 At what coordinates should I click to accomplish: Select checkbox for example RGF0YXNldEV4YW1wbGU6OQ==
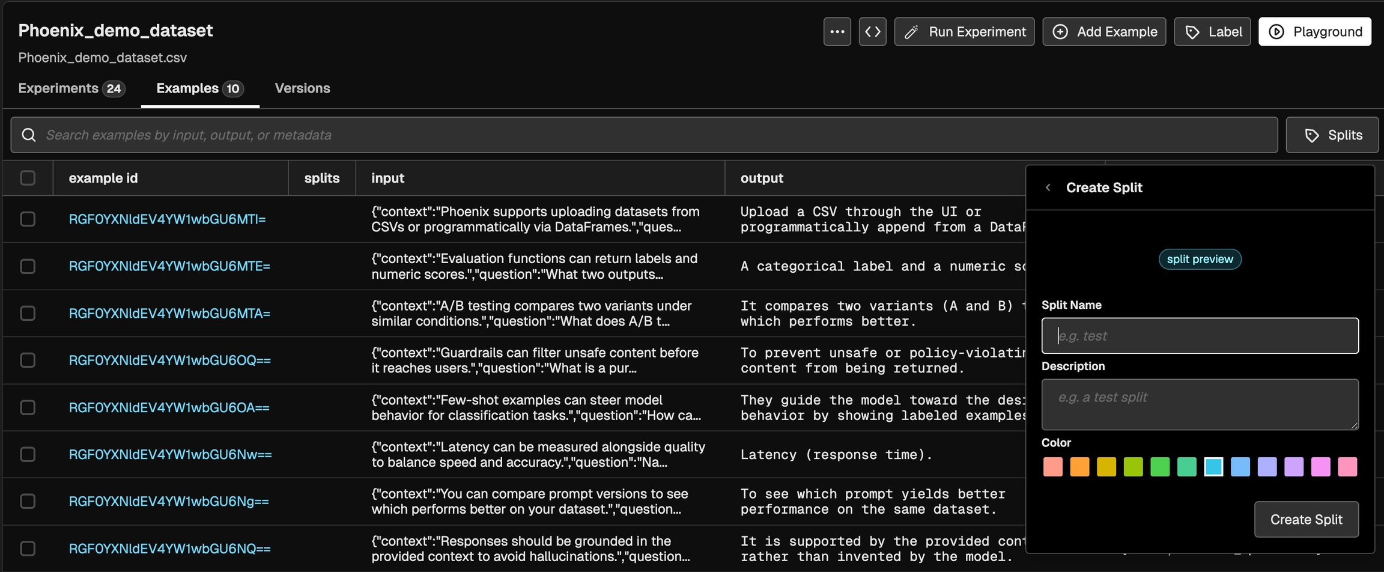28,360
